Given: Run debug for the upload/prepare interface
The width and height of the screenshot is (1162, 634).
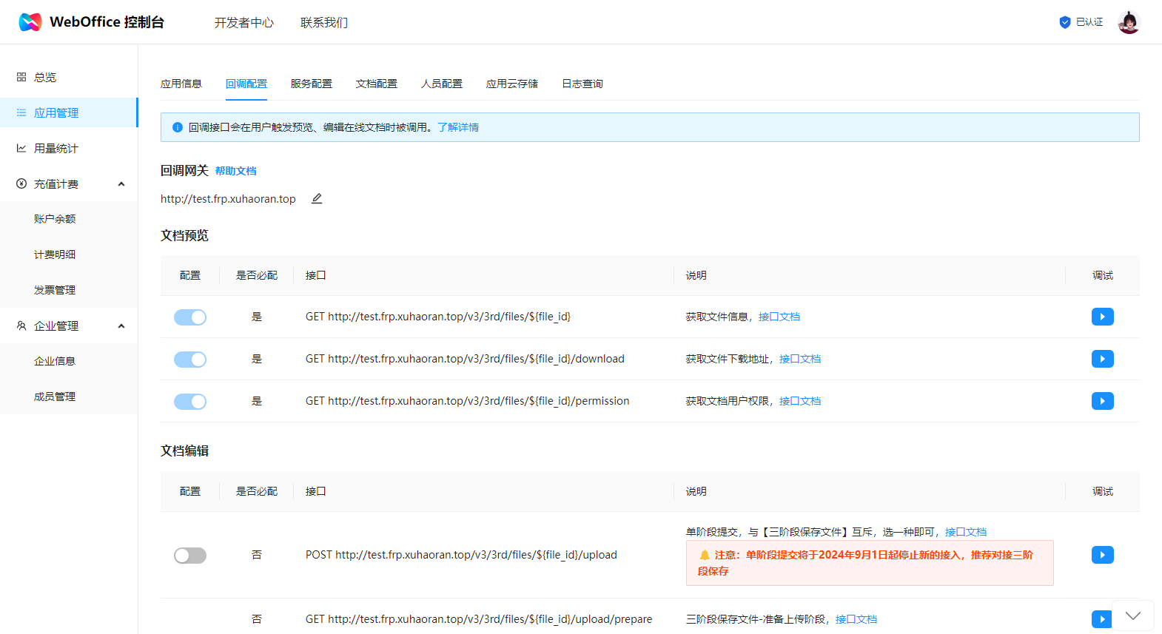Looking at the screenshot, I should click(x=1101, y=619).
